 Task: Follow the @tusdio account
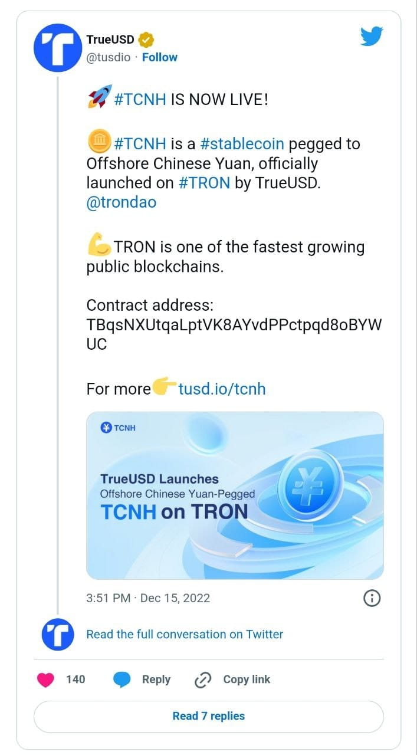coord(159,57)
